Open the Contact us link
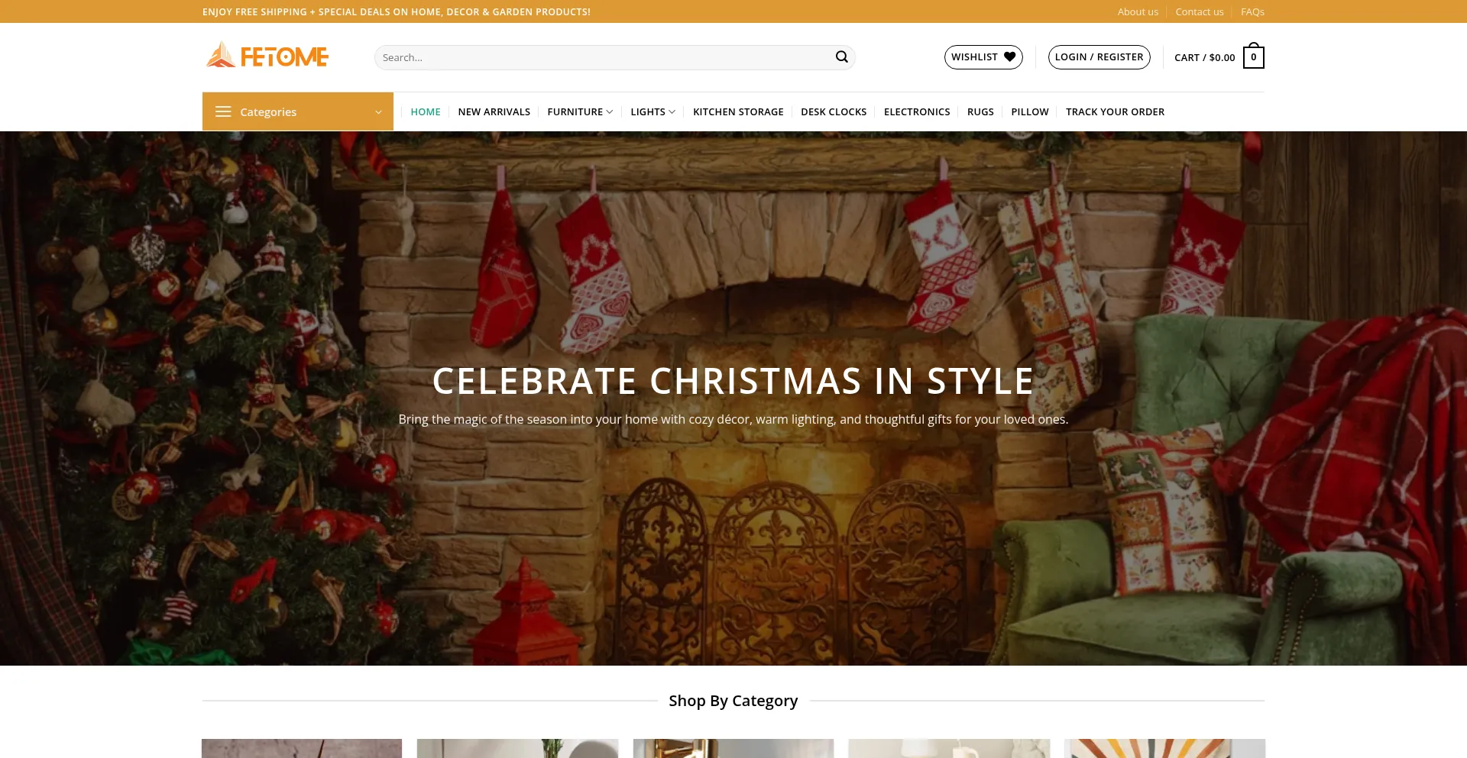 point(1199,11)
